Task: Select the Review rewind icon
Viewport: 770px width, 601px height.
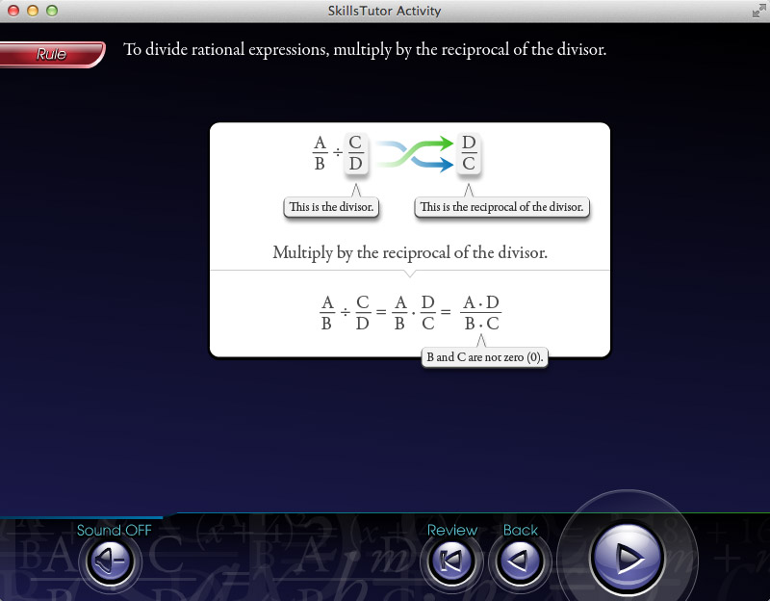Action: pyautogui.click(x=452, y=559)
